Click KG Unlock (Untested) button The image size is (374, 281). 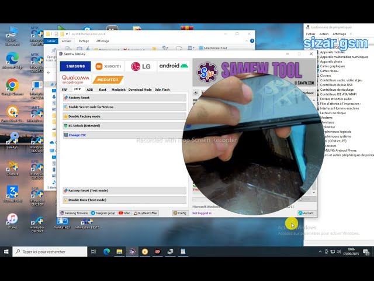coord(124,125)
